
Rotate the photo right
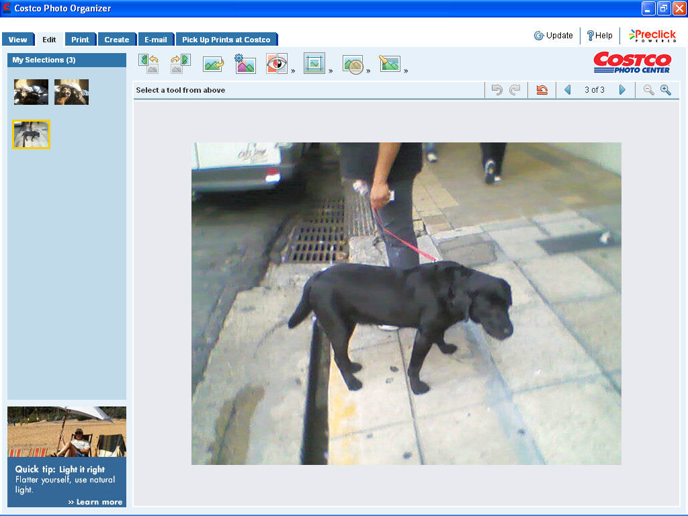[180, 64]
